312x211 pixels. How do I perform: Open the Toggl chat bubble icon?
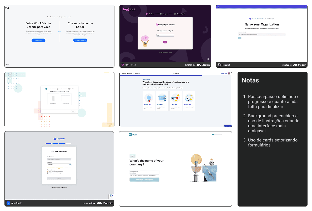pyautogui.click(x=208, y=59)
